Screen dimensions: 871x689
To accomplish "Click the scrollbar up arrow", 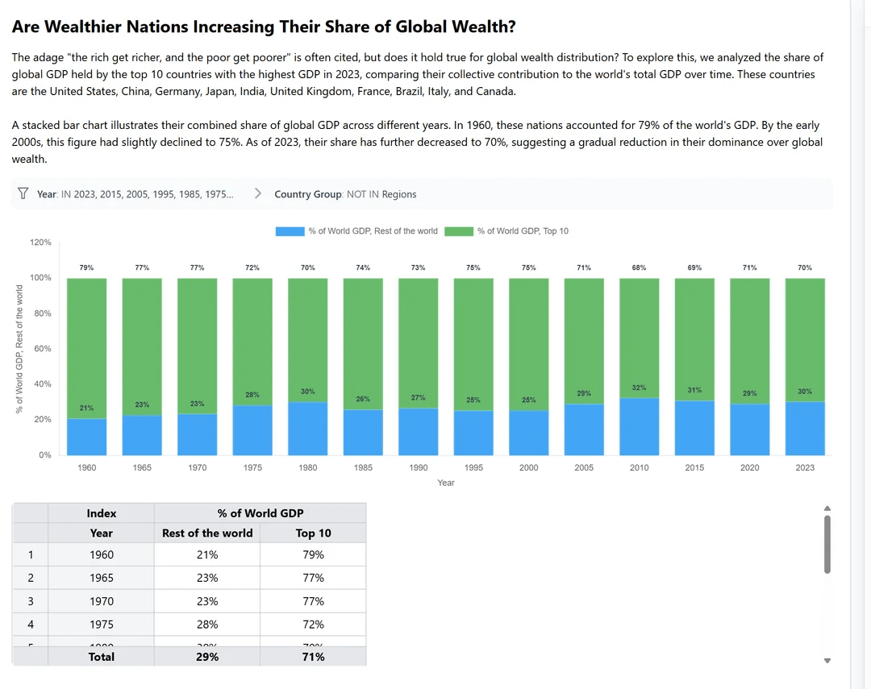I will click(x=827, y=508).
